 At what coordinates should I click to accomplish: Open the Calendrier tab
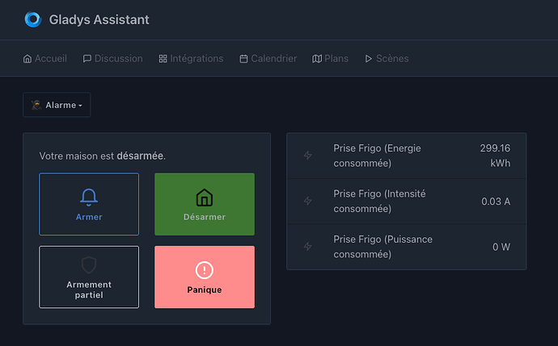click(268, 59)
